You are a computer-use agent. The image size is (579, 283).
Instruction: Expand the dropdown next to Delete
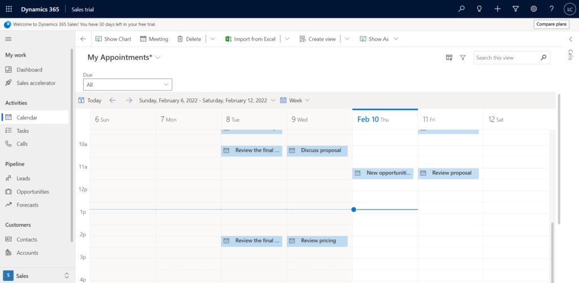(213, 39)
